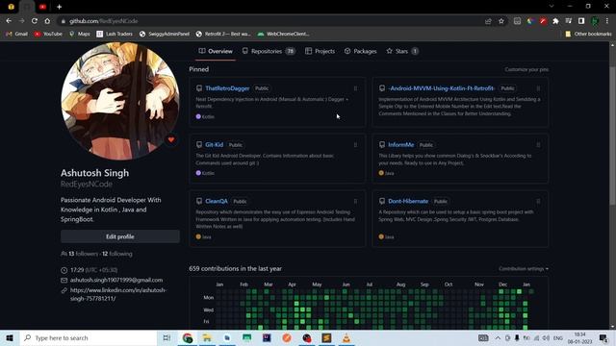Click the Windows taskbar search box
The height and width of the screenshot is (346, 616).
click(x=89, y=337)
